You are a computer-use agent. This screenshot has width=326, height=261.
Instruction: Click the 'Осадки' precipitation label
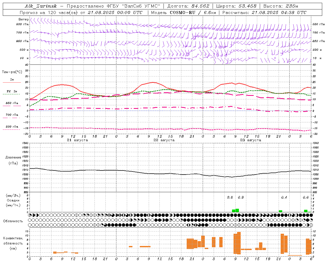point(13,200)
